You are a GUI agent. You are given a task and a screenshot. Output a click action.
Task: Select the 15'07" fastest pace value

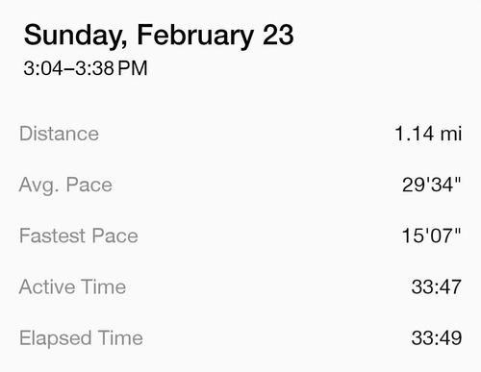click(431, 236)
